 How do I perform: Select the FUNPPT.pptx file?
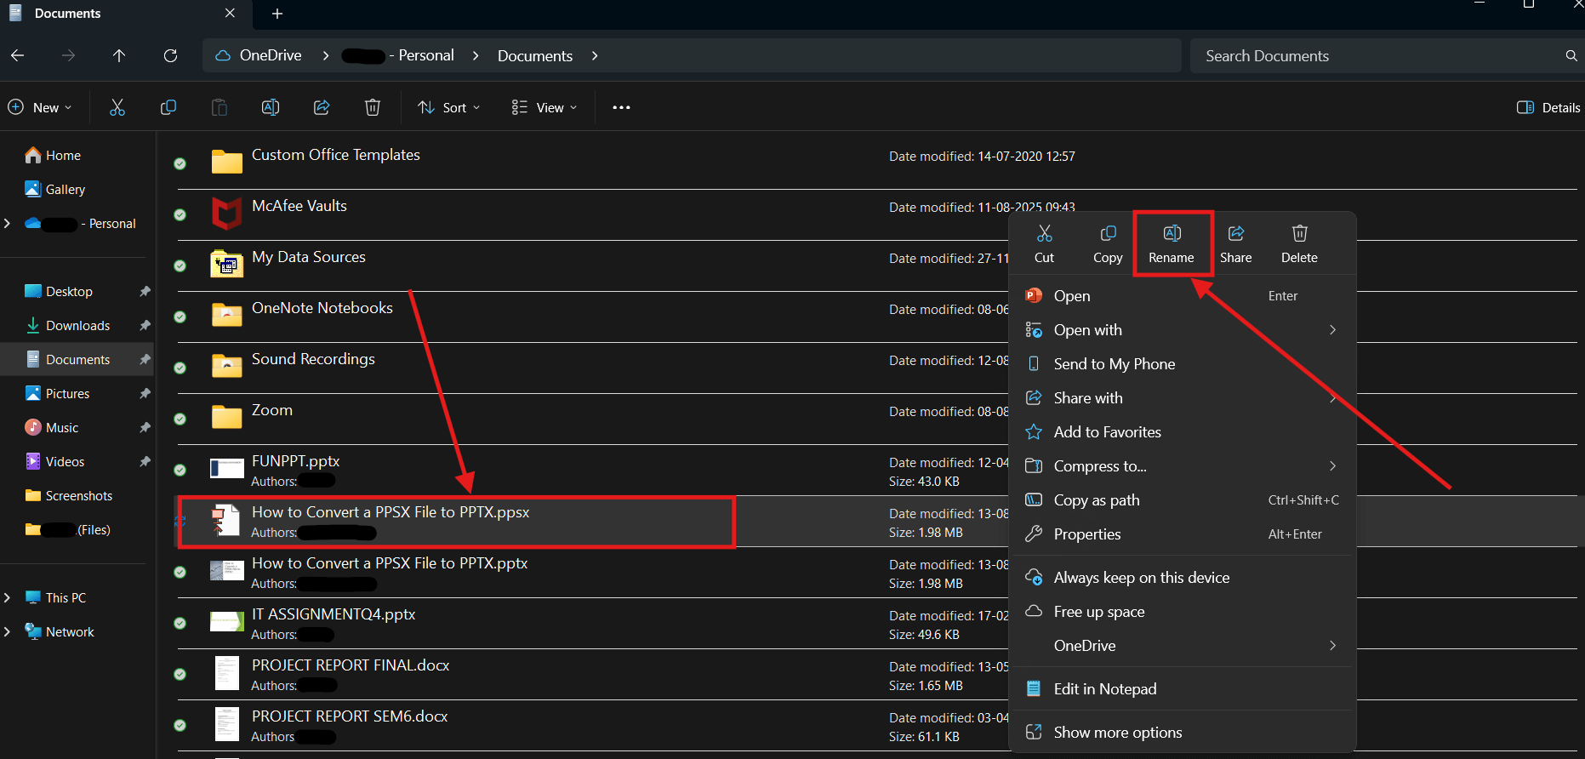(296, 461)
